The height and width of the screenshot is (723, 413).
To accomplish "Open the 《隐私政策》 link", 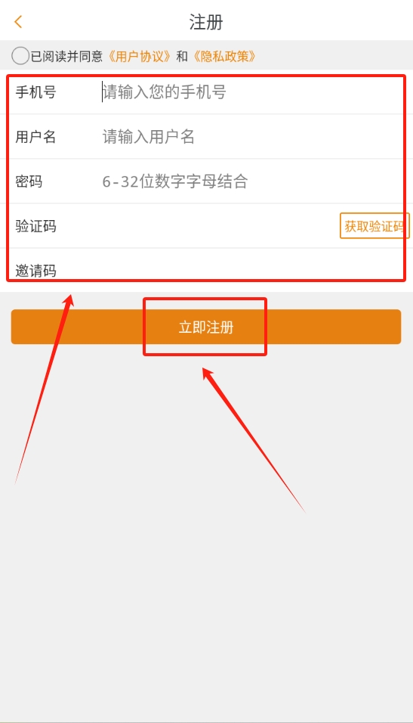I will [224, 56].
